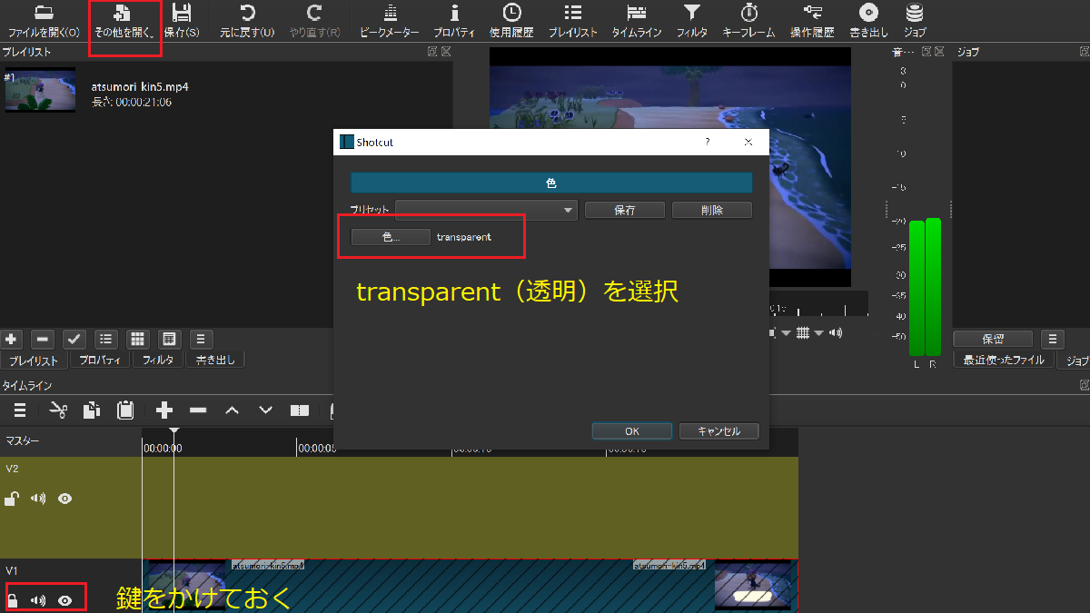Click the Save (保存) toolbar icon
Viewport: 1090px width, 613px height.
click(182, 14)
